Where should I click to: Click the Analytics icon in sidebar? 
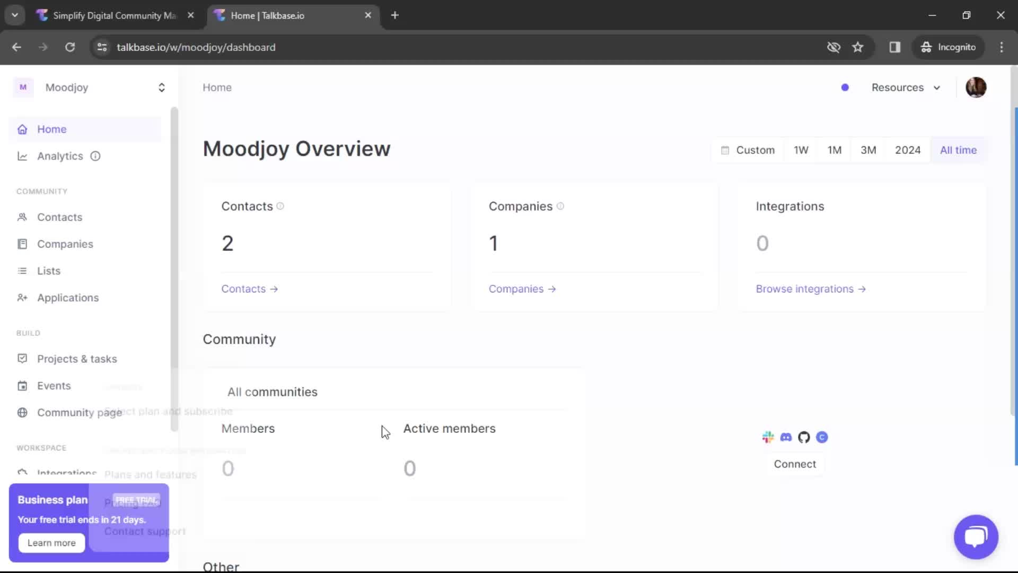point(22,156)
